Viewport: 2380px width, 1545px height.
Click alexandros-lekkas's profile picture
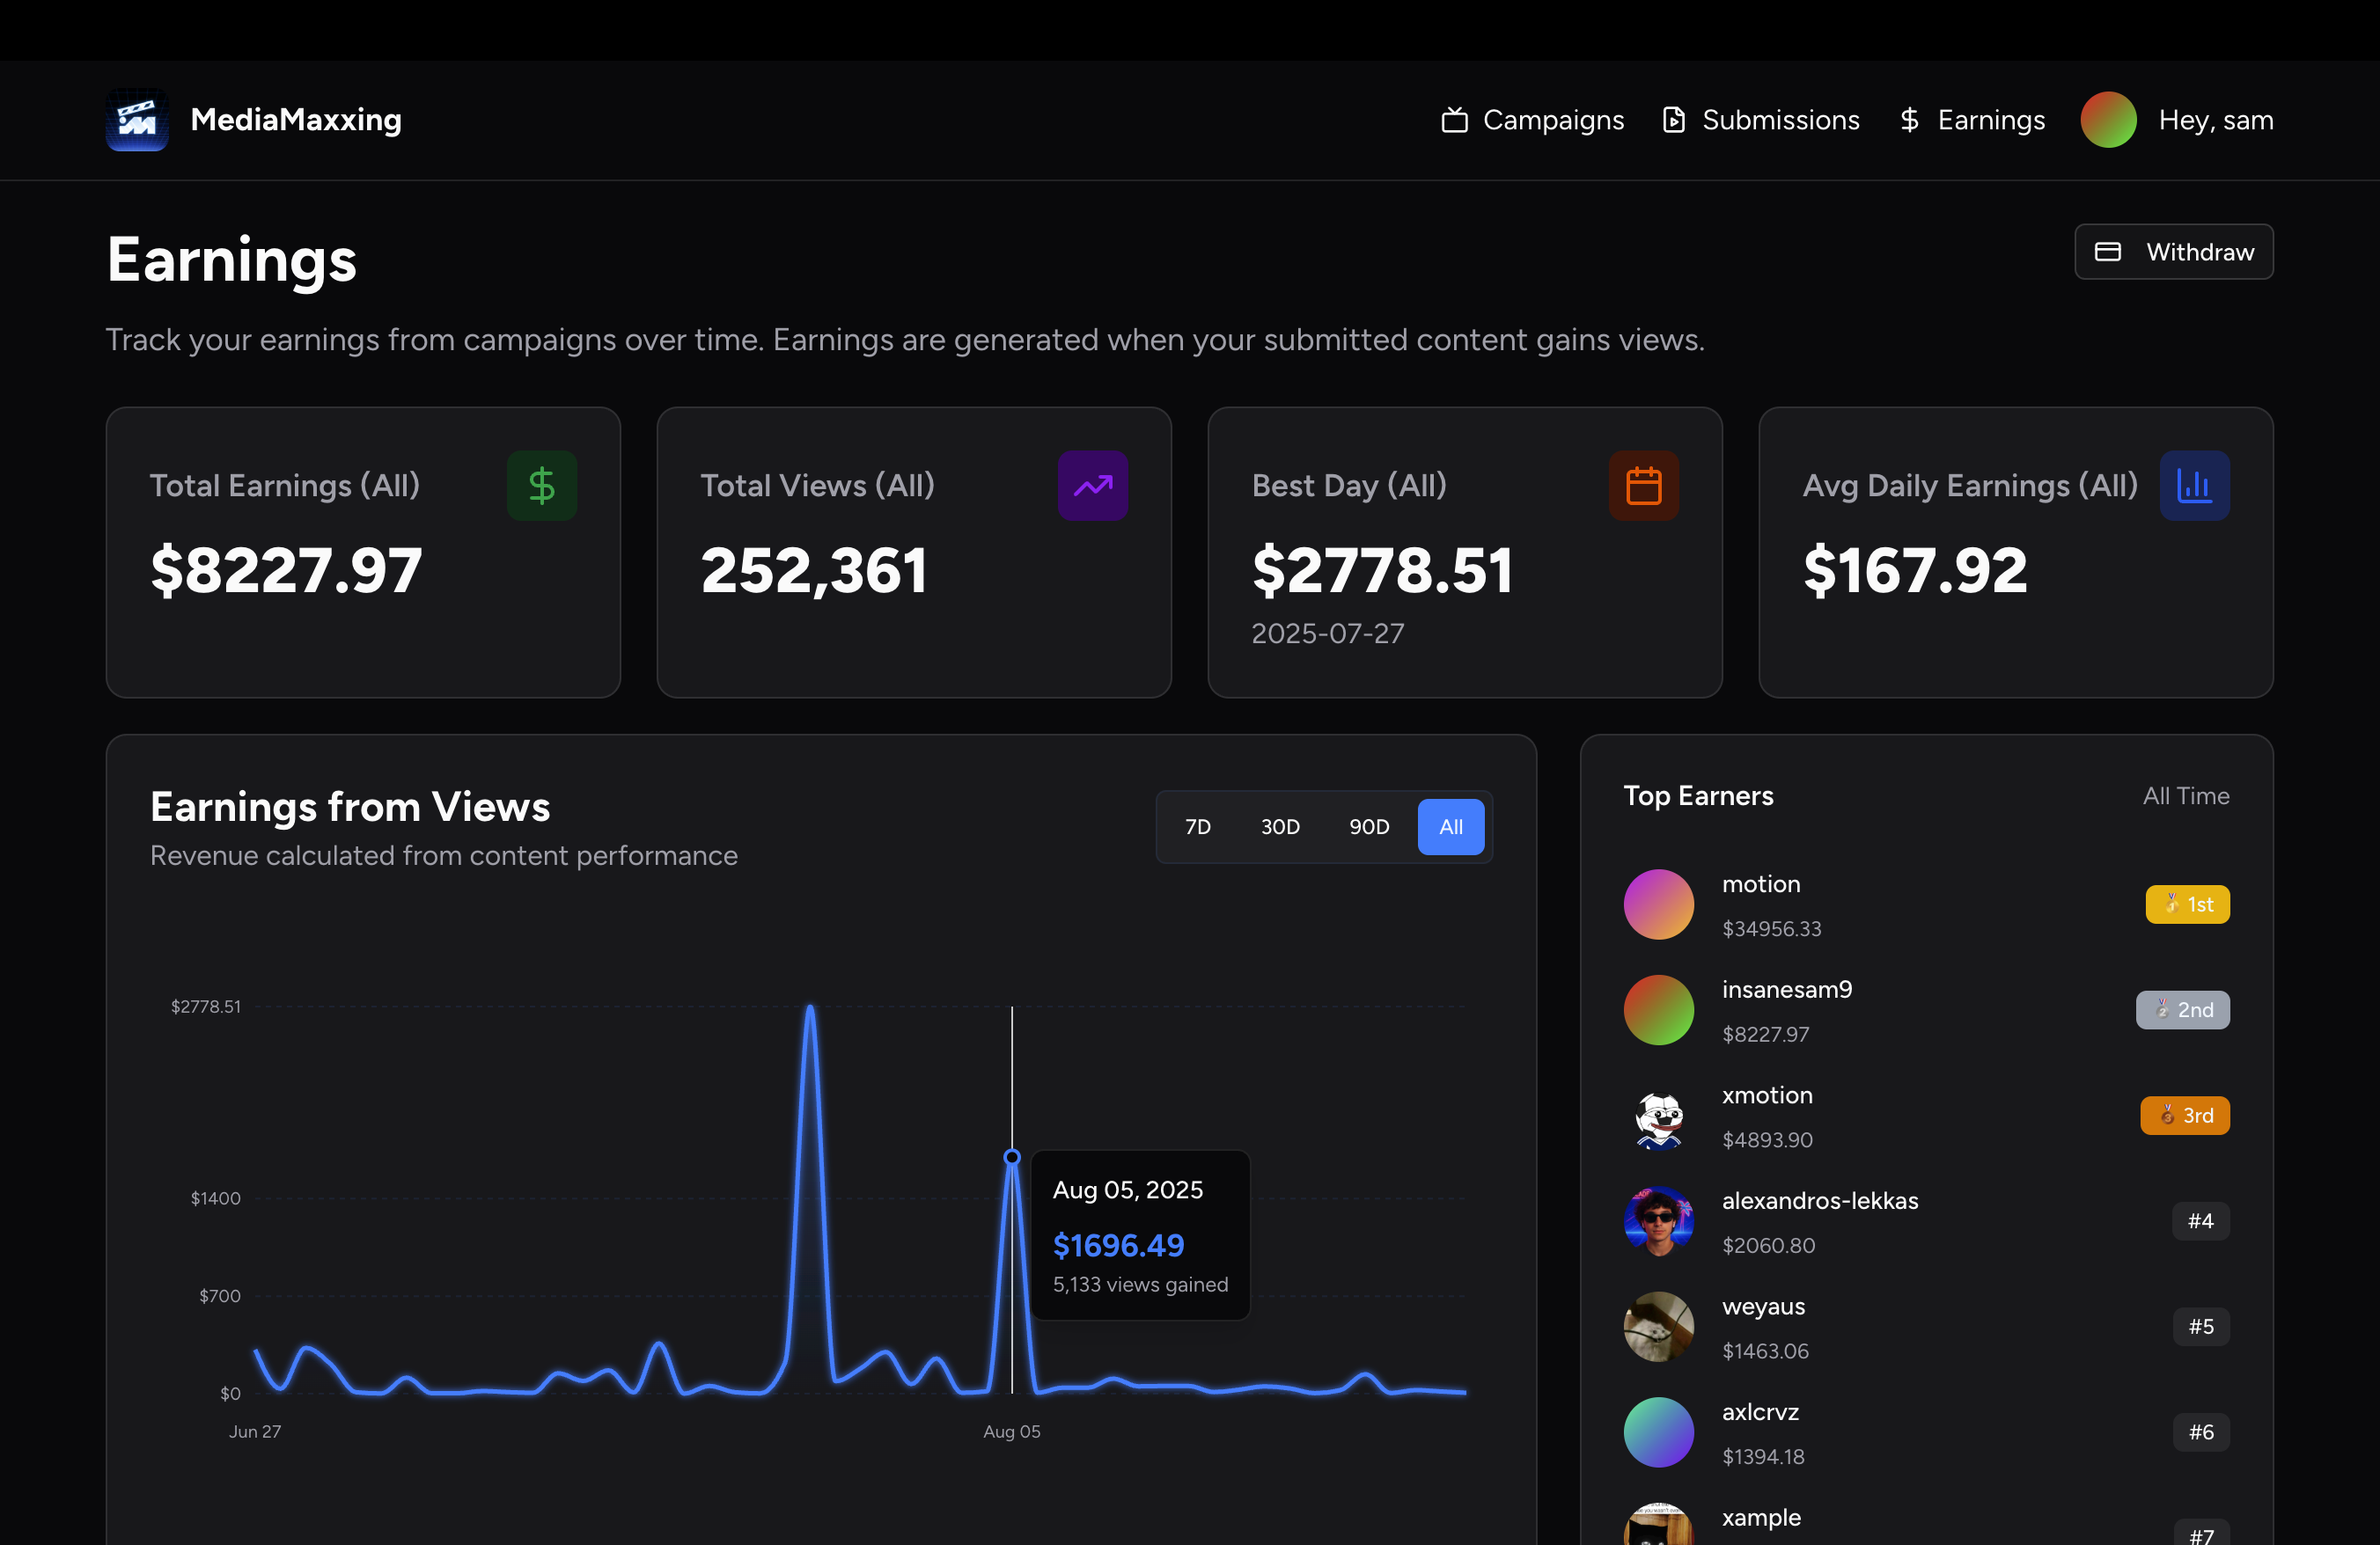coord(1658,1221)
